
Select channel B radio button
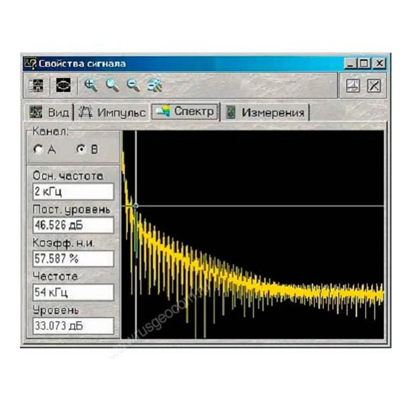tap(81, 149)
